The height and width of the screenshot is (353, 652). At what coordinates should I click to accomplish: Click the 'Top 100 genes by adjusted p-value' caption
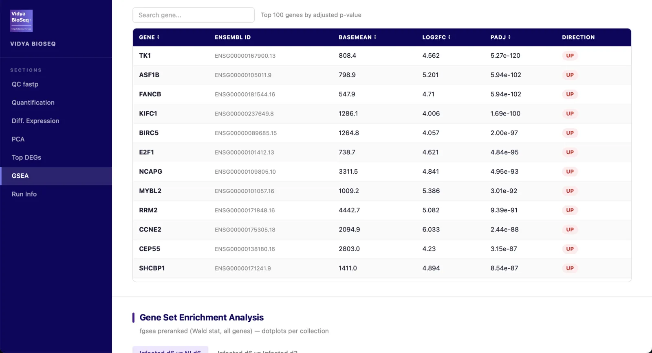coord(311,15)
